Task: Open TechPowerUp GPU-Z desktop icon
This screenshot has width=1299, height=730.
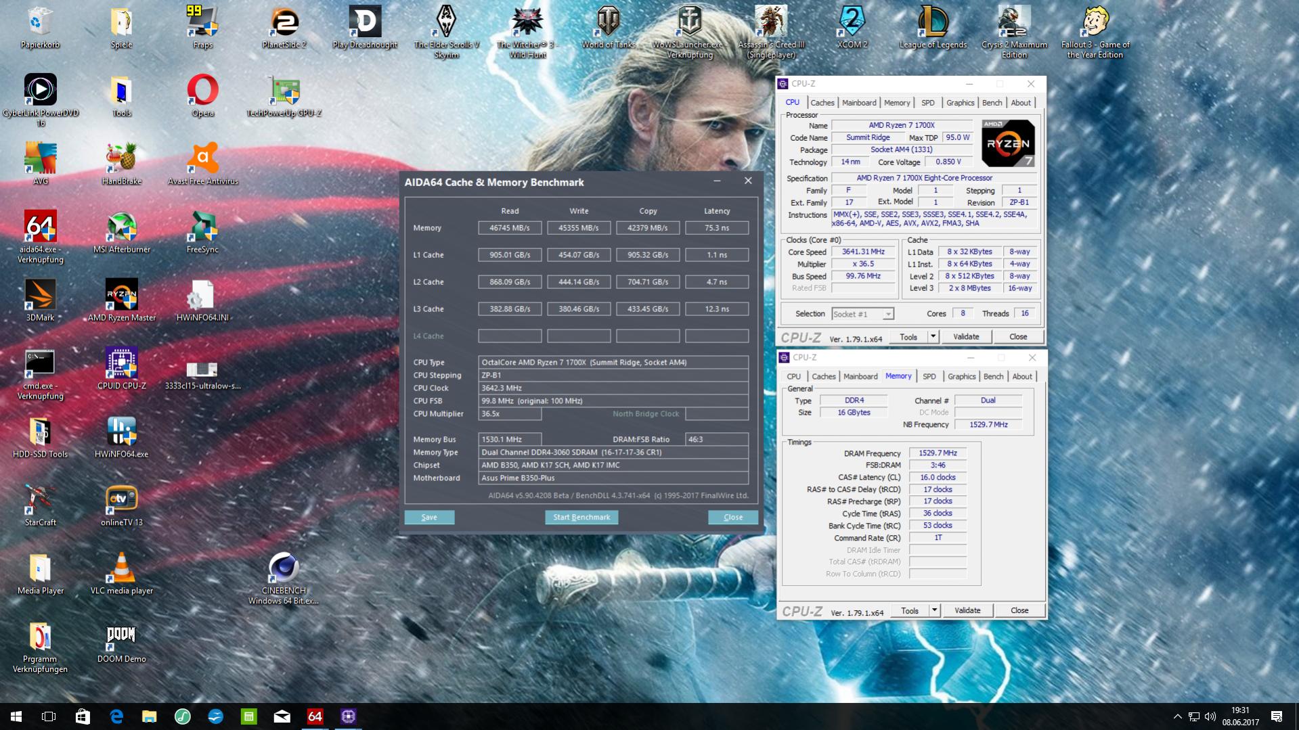Action: point(284,96)
